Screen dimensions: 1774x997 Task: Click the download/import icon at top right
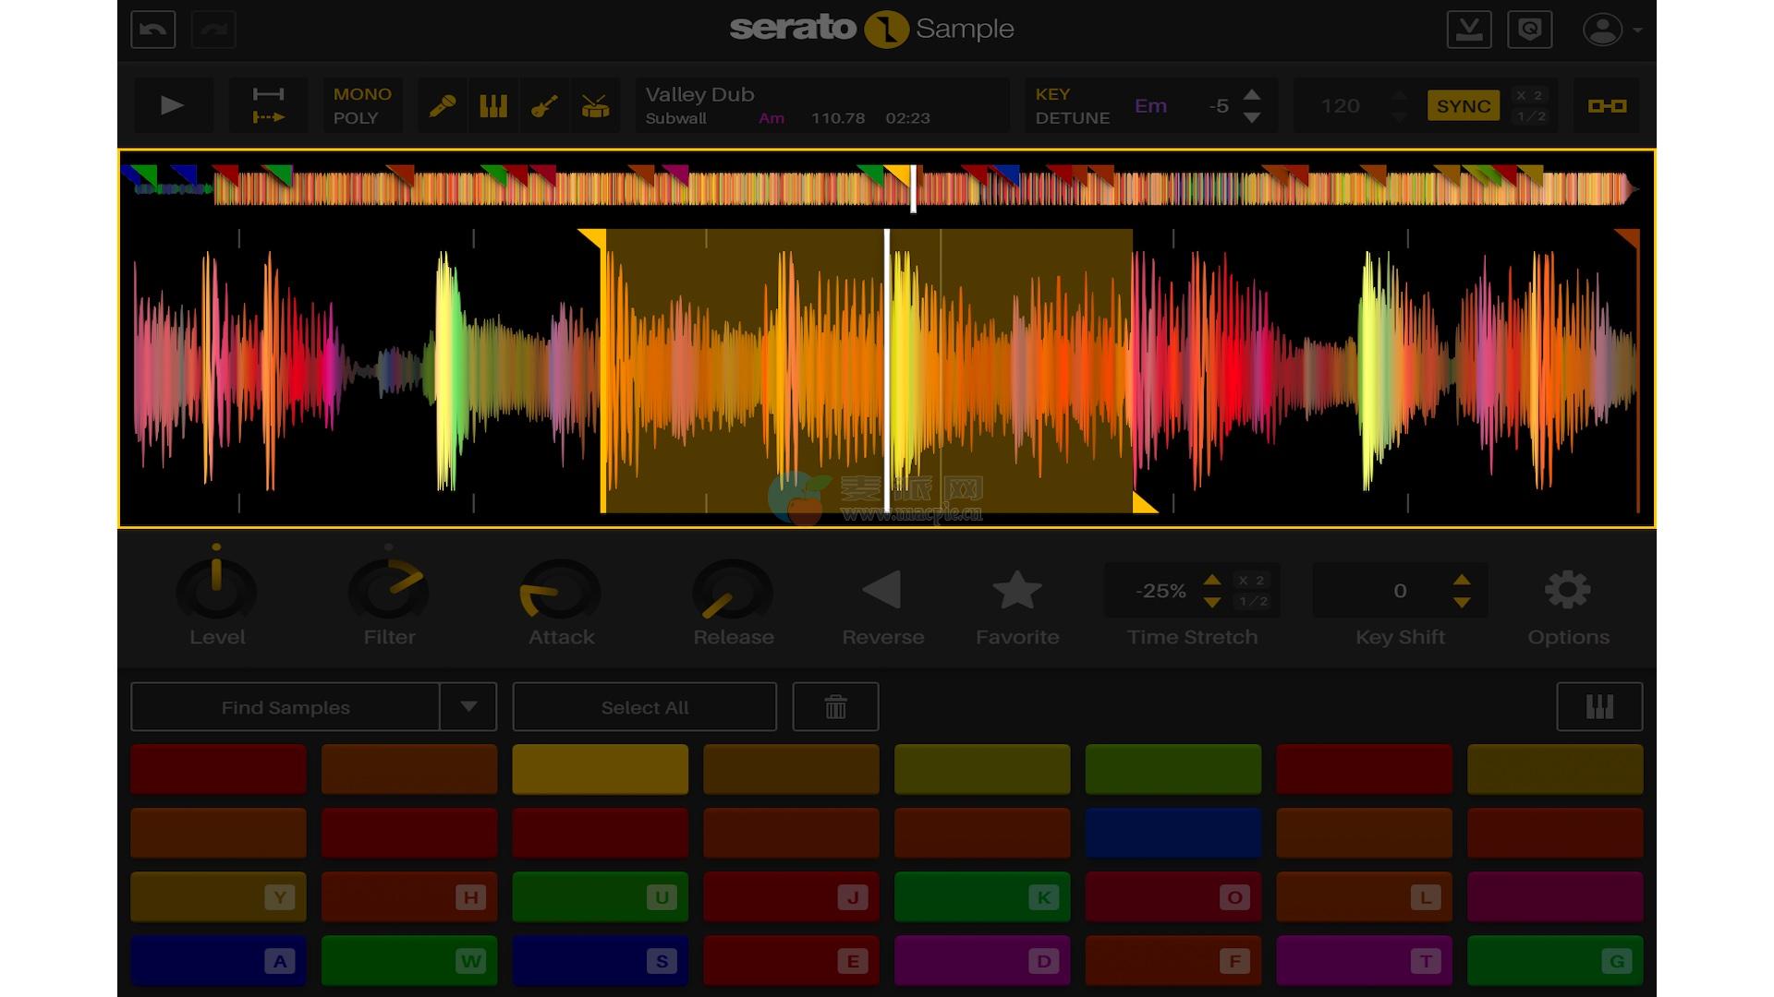pos(1469,30)
